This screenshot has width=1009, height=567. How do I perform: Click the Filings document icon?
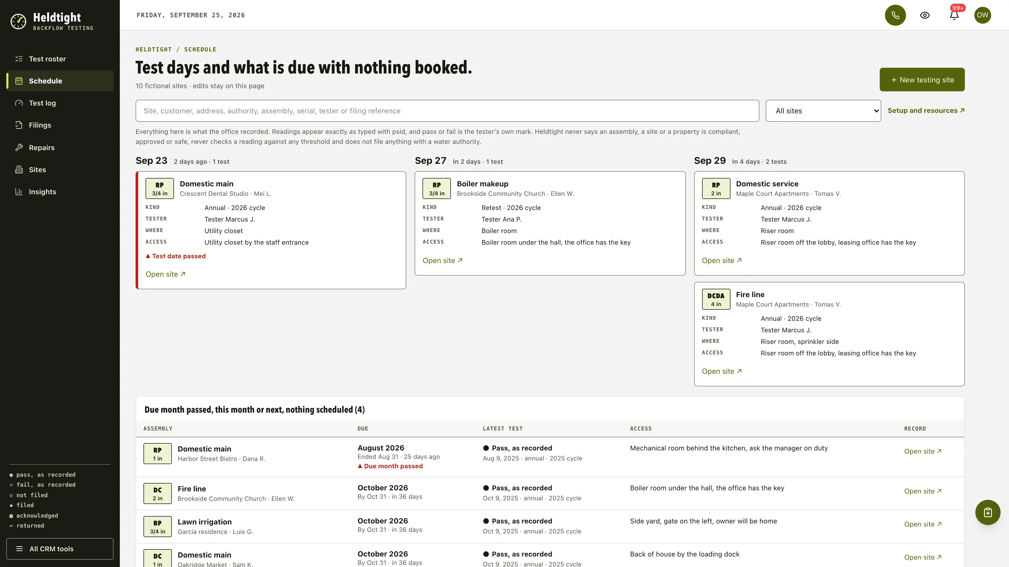click(x=19, y=125)
